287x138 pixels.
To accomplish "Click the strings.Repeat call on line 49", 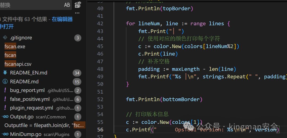I will [x=244, y=77].
